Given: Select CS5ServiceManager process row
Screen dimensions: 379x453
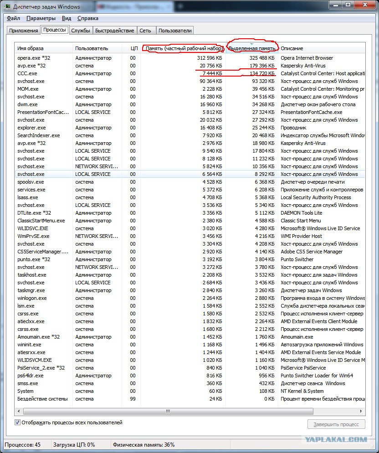Looking at the screenshot, I should pyautogui.click(x=190, y=252).
